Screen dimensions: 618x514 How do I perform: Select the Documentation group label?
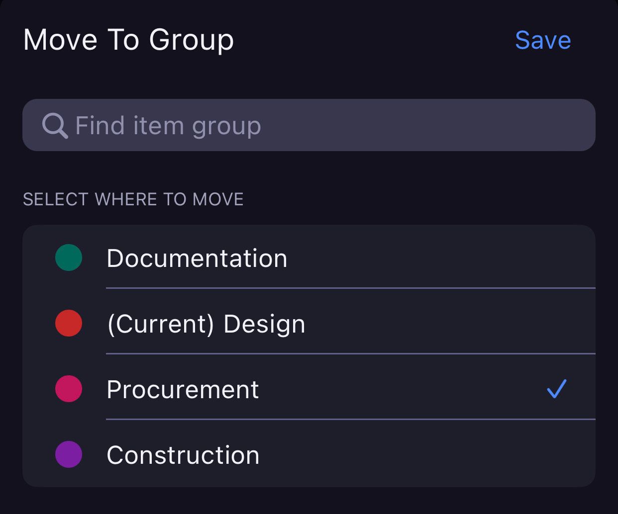pos(197,258)
